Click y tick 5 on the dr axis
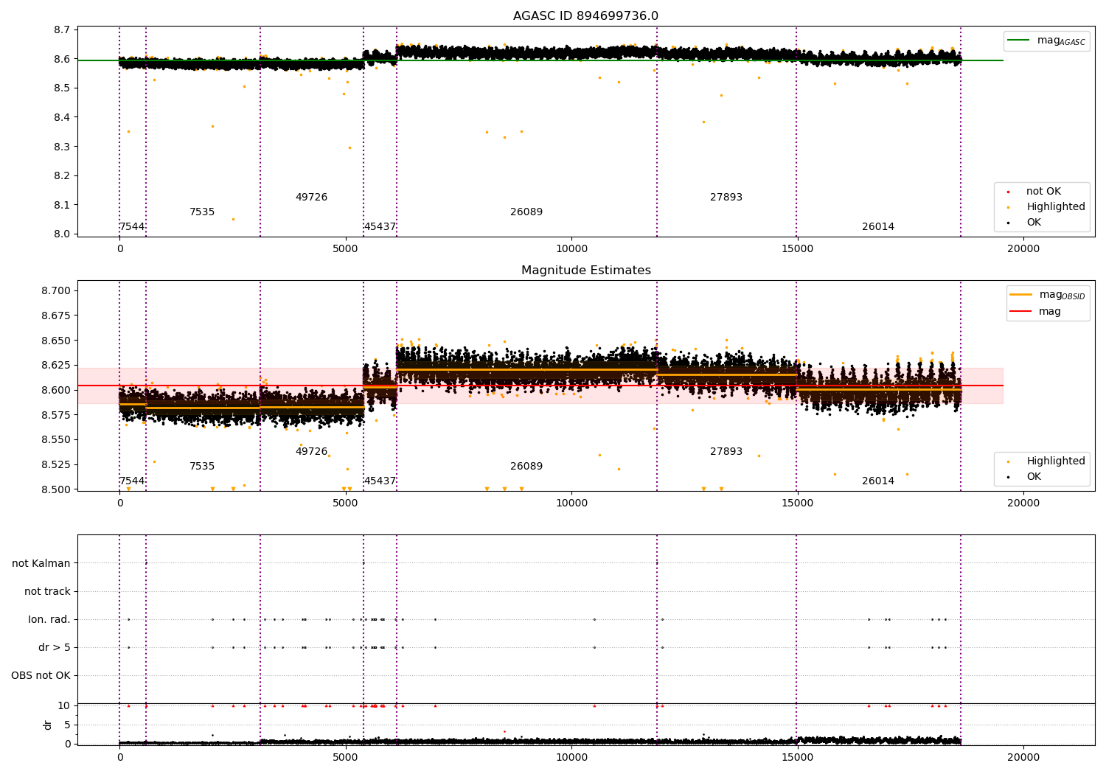This screenshot has width=1106, height=774. (x=68, y=725)
